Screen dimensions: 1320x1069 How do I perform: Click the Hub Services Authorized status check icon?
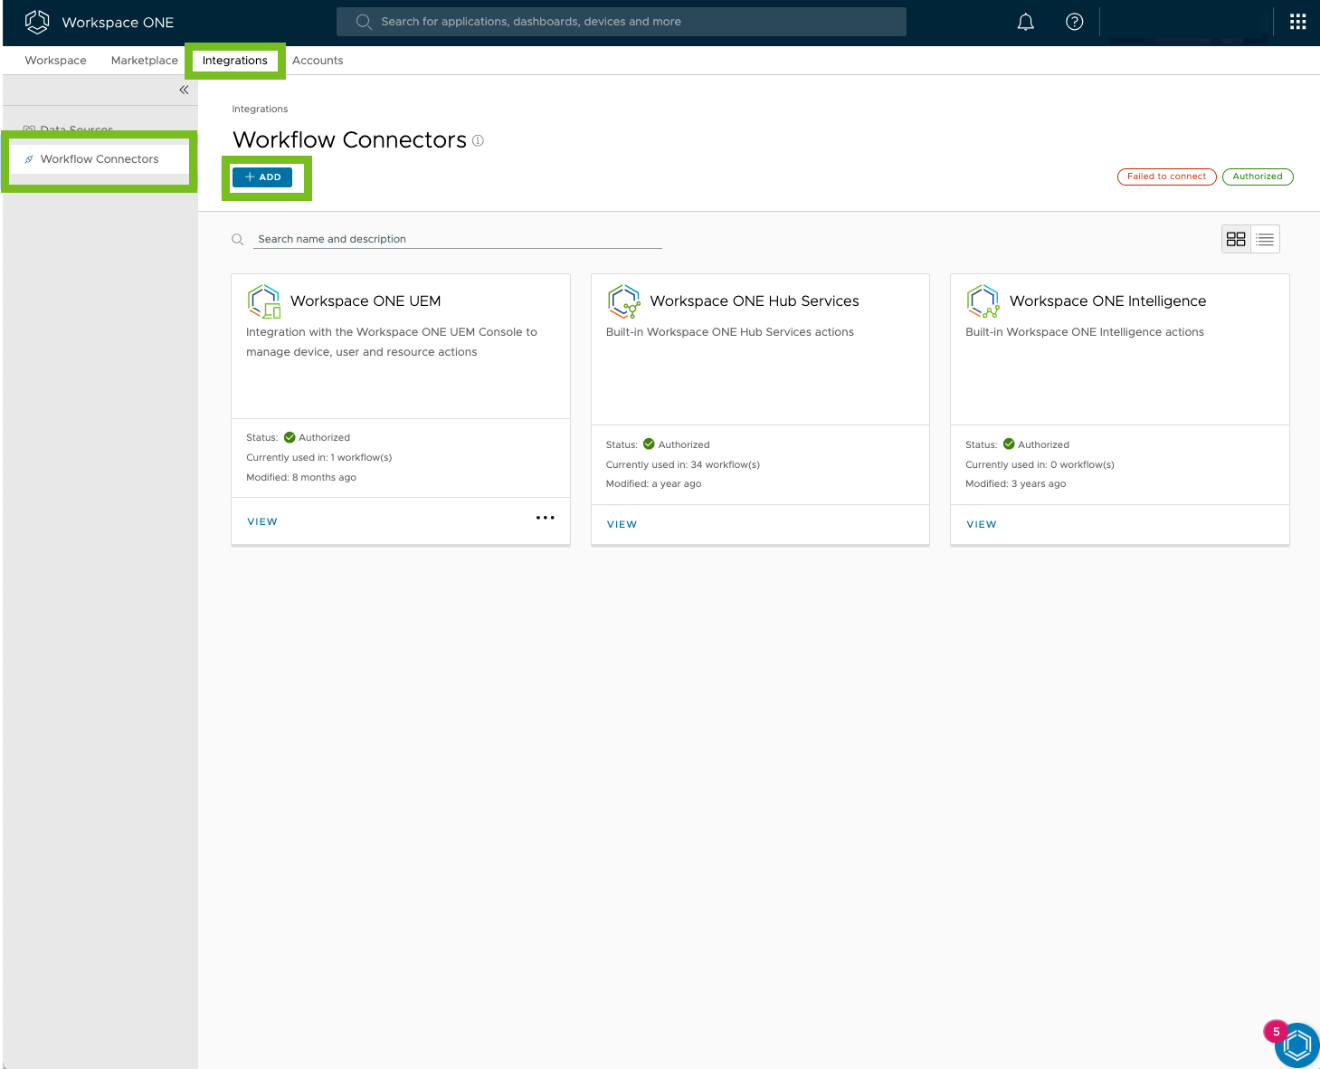click(649, 444)
